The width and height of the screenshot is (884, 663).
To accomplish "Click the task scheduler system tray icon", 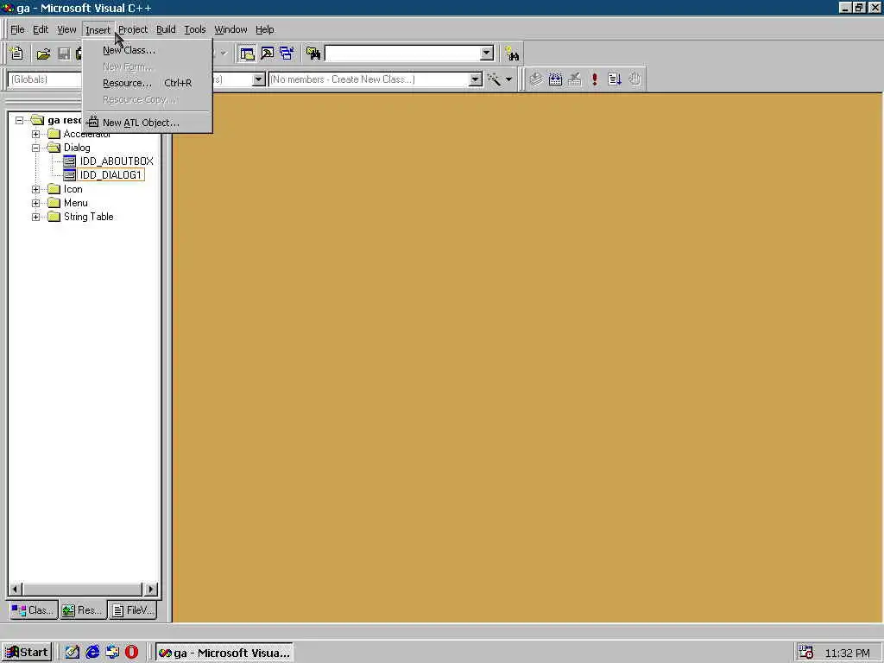I will click(806, 653).
